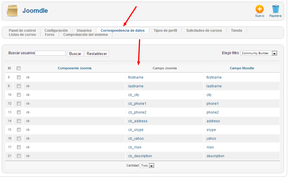Open Comprobación del sistema tab

click(x=85, y=35)
